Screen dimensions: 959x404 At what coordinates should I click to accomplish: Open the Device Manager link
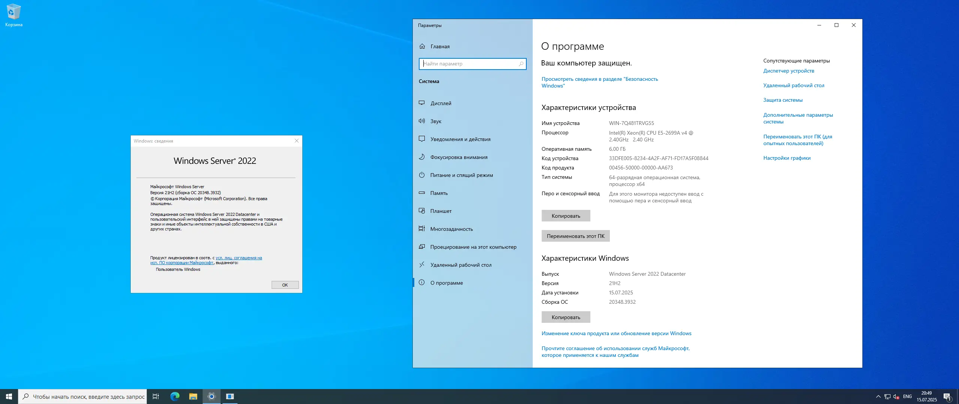(789, 71)
